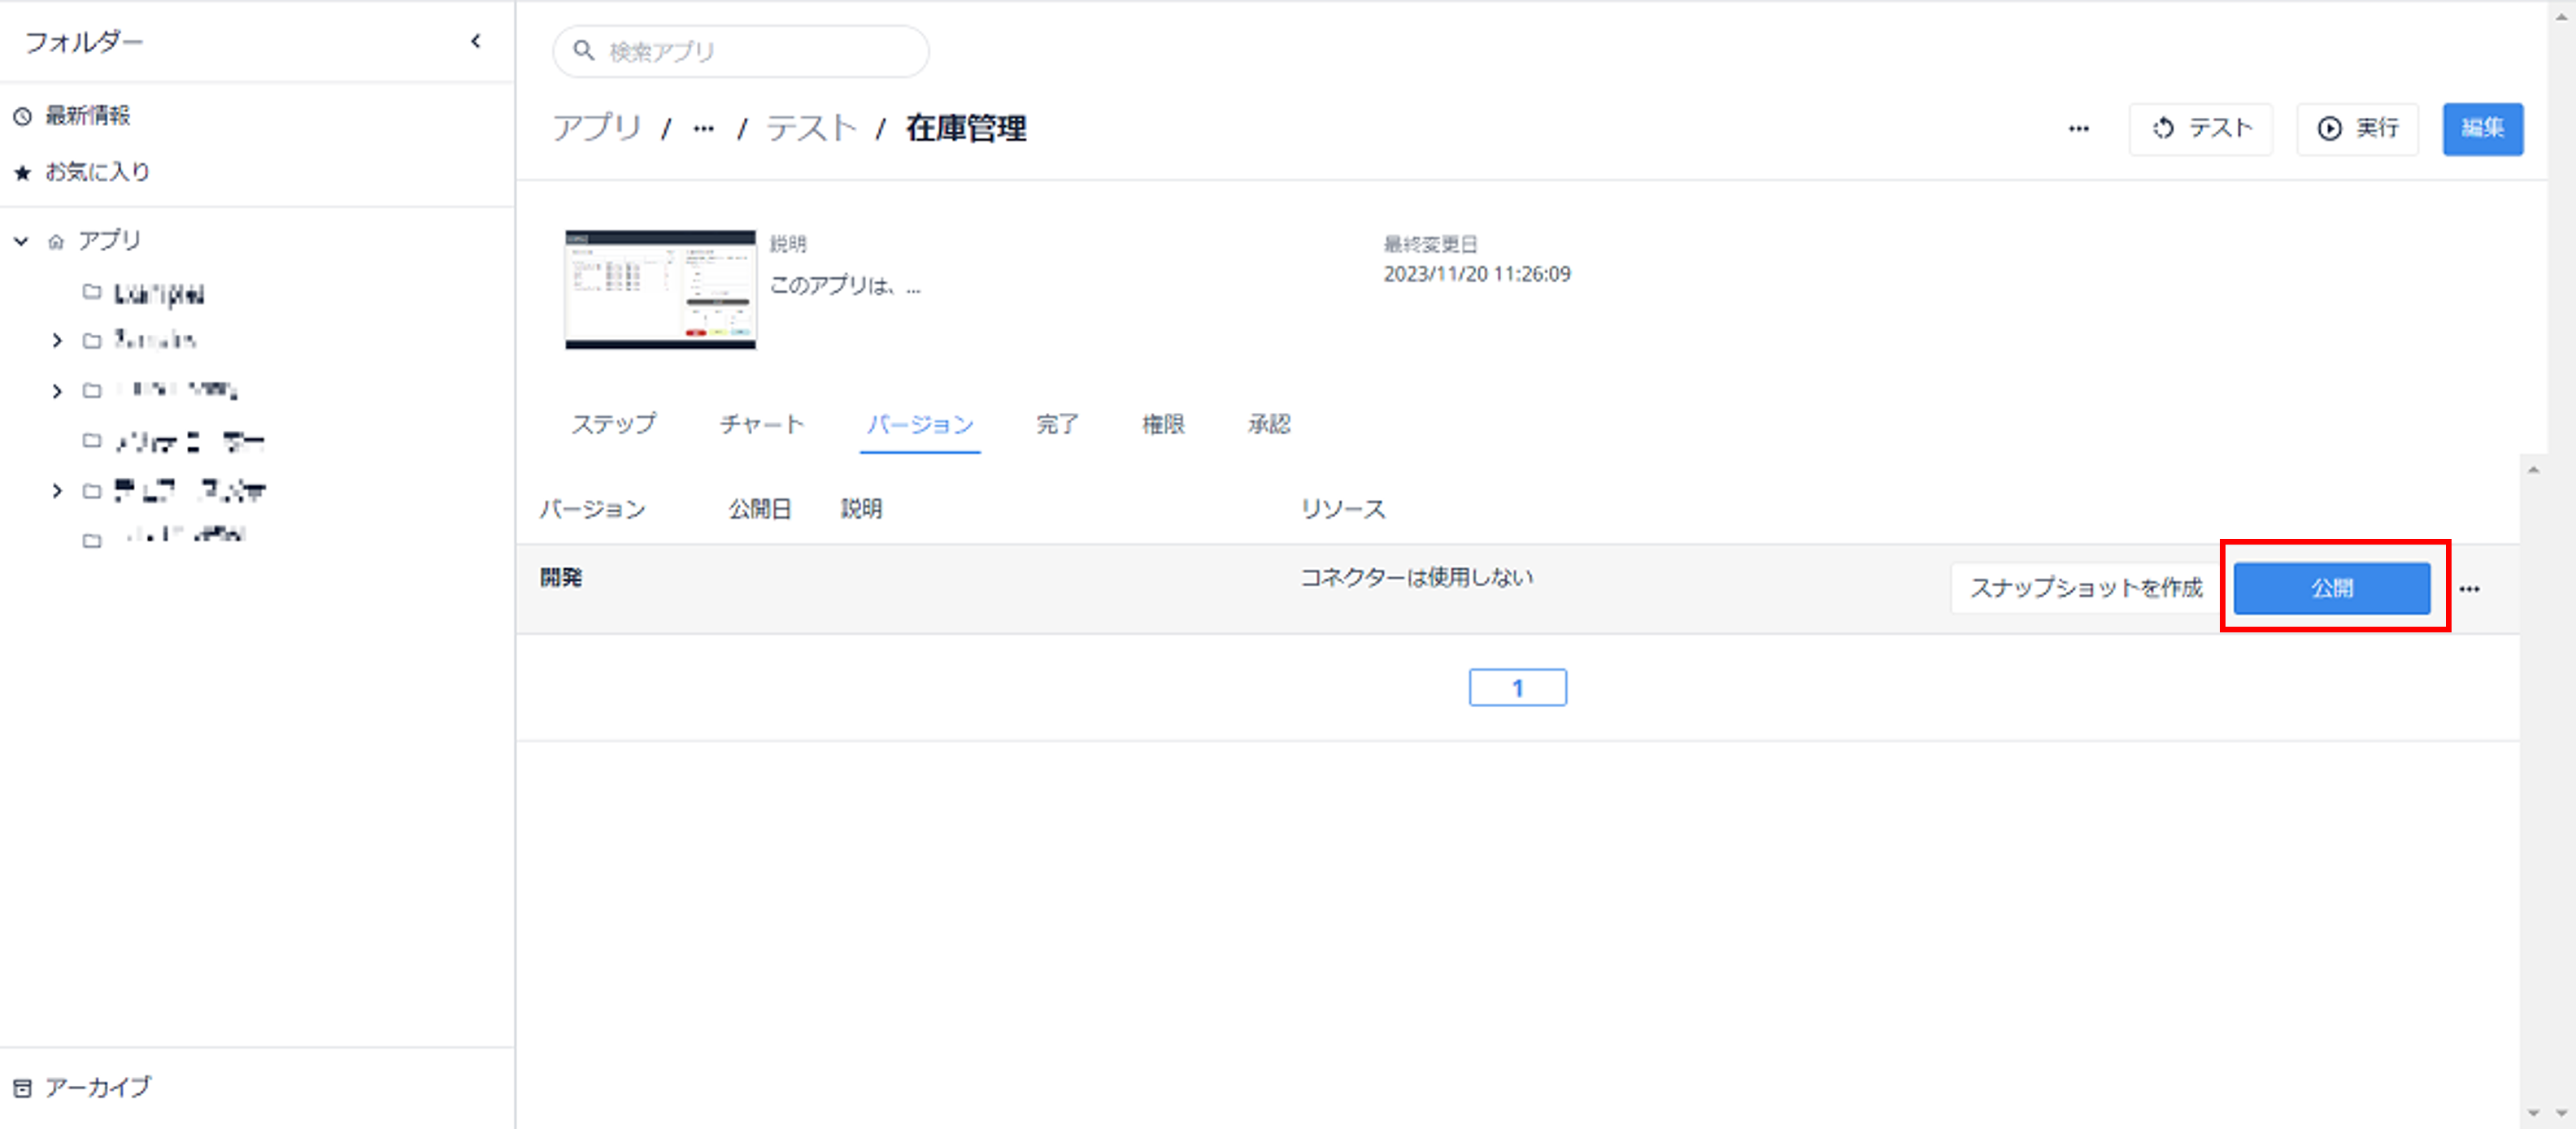This screenshot has width=2576, height=1129.
Task: Expand the fifth folder under アプリ
Action: 57,491
